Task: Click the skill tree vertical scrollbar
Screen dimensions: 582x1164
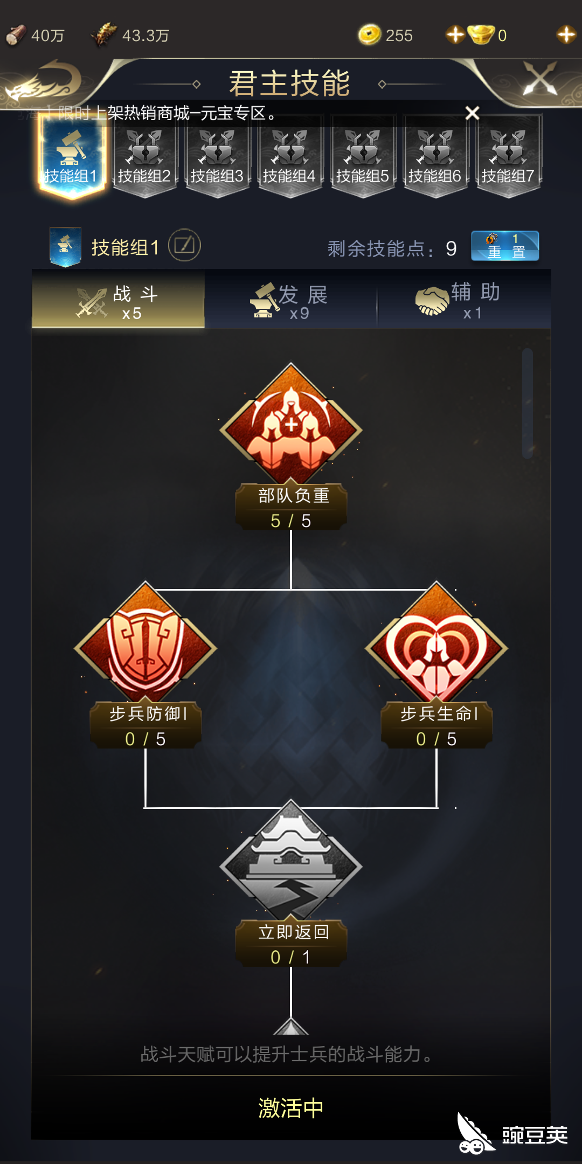Action: 528,404
